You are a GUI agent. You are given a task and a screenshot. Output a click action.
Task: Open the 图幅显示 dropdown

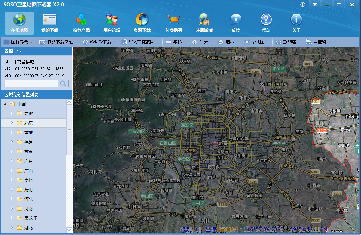point(18,42)
